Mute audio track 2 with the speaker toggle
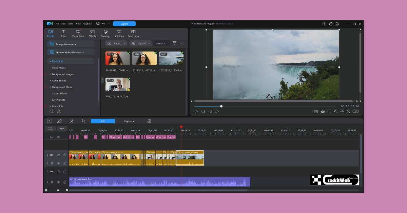 [x=58, y=182]
